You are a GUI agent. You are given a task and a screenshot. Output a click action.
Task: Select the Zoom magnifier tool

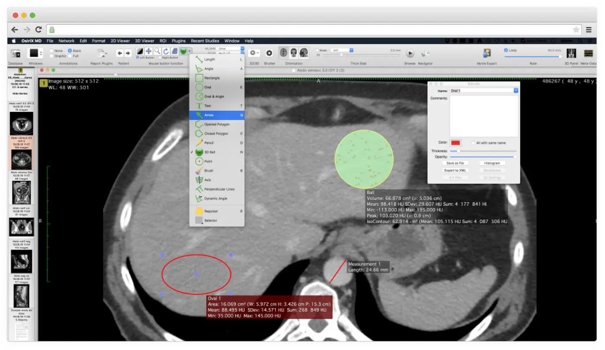(x=157, y=51)
